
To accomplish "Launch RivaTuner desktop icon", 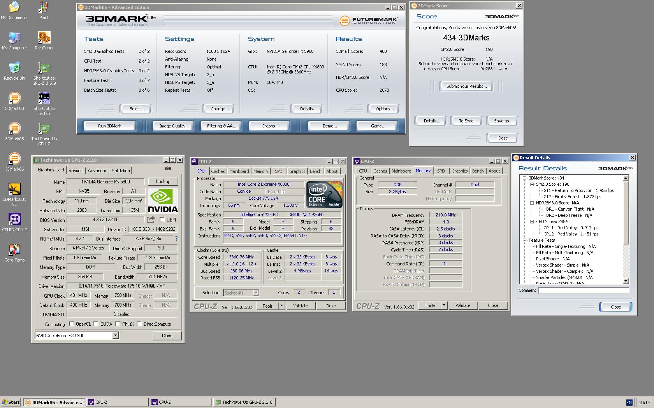I will click(x=44, y=40).
